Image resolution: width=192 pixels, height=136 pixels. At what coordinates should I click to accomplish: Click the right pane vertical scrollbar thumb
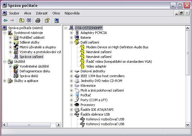click(187, 53)
